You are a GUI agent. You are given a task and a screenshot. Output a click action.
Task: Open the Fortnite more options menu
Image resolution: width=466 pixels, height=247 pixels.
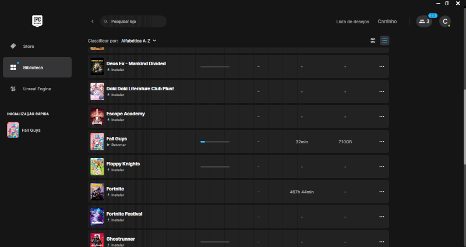point(382,192)
